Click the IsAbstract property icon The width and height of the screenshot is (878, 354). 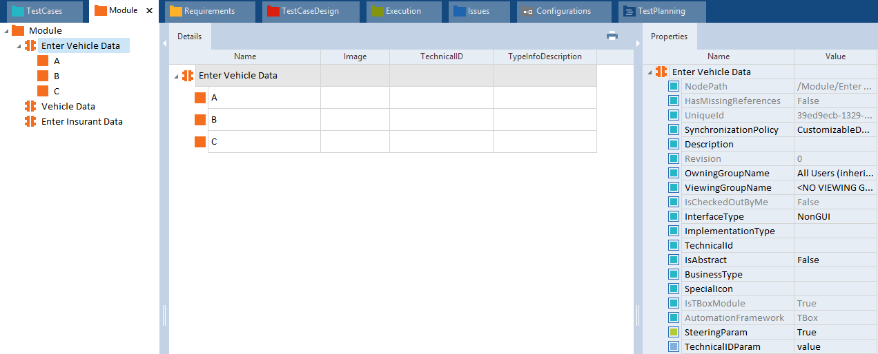[674, 260]
